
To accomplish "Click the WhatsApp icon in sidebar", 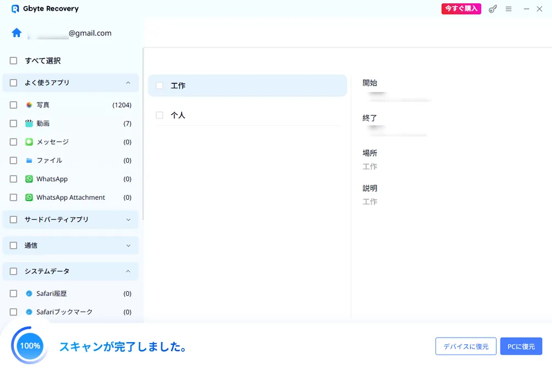I will click(x=29, y=179).
